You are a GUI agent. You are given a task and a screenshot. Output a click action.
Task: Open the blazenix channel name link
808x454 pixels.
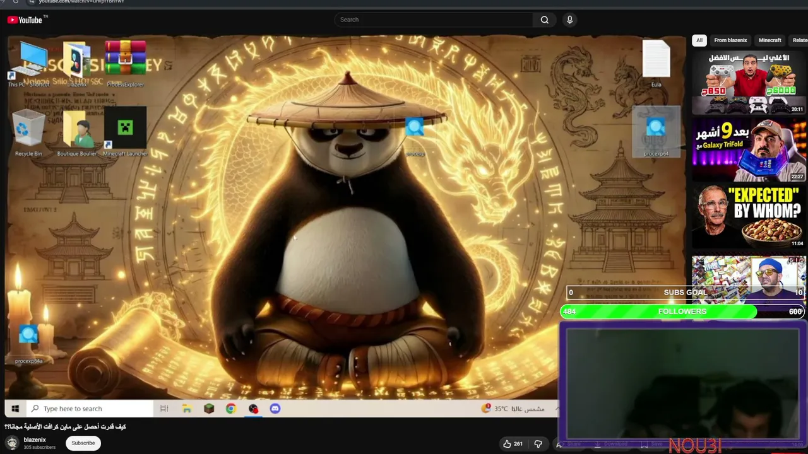coord(35,439)
